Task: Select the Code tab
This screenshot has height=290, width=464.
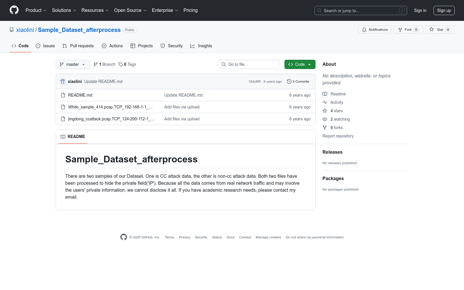Action: (x=20, y=46)
